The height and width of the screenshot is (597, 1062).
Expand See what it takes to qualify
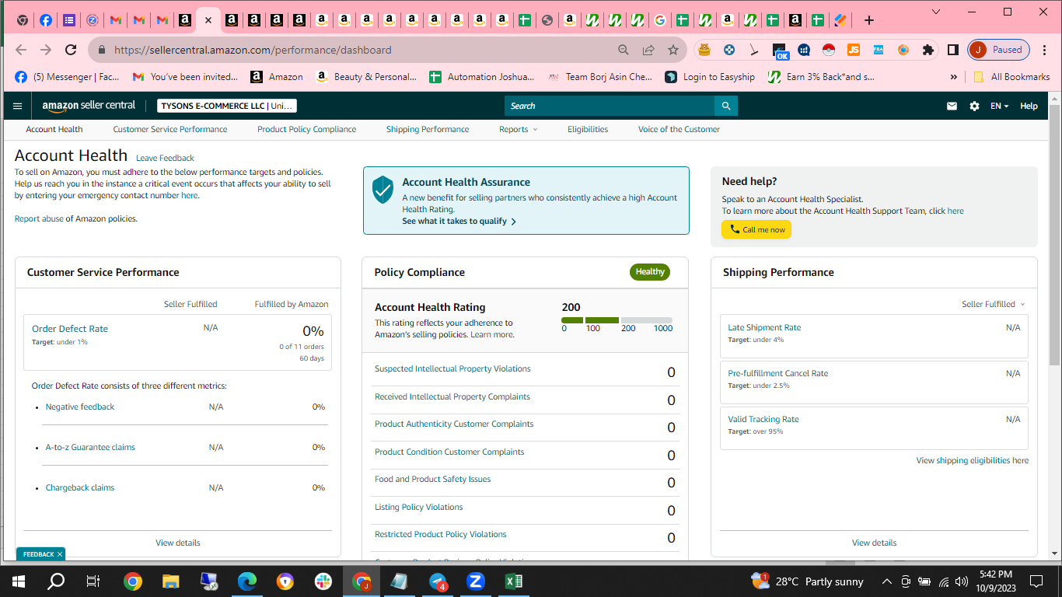tap(459, 221)
